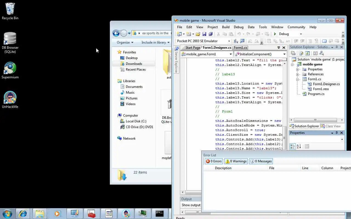Screen dimensions: 351x219
Task: Toggle the 0 Messages filter button
Action: point(261,161)
